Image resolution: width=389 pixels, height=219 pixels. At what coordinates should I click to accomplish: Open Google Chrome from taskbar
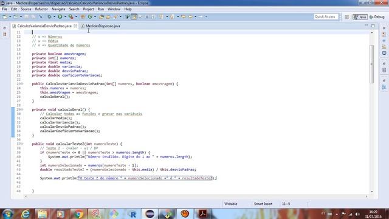78,214
